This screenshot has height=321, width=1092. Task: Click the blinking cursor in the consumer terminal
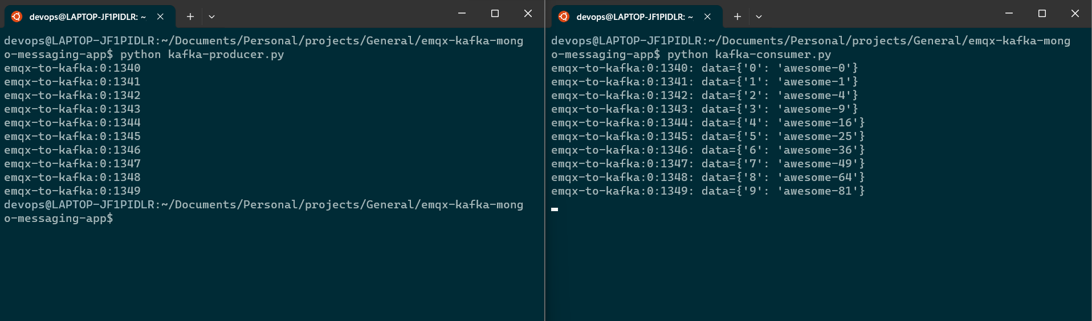click(x=555, y=209)
